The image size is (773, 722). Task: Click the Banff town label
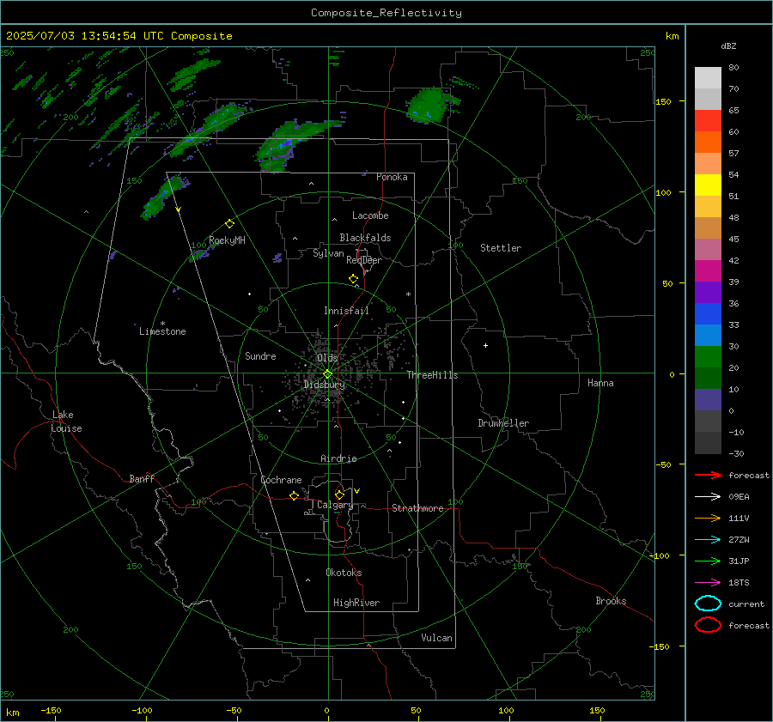pos(142,478)
